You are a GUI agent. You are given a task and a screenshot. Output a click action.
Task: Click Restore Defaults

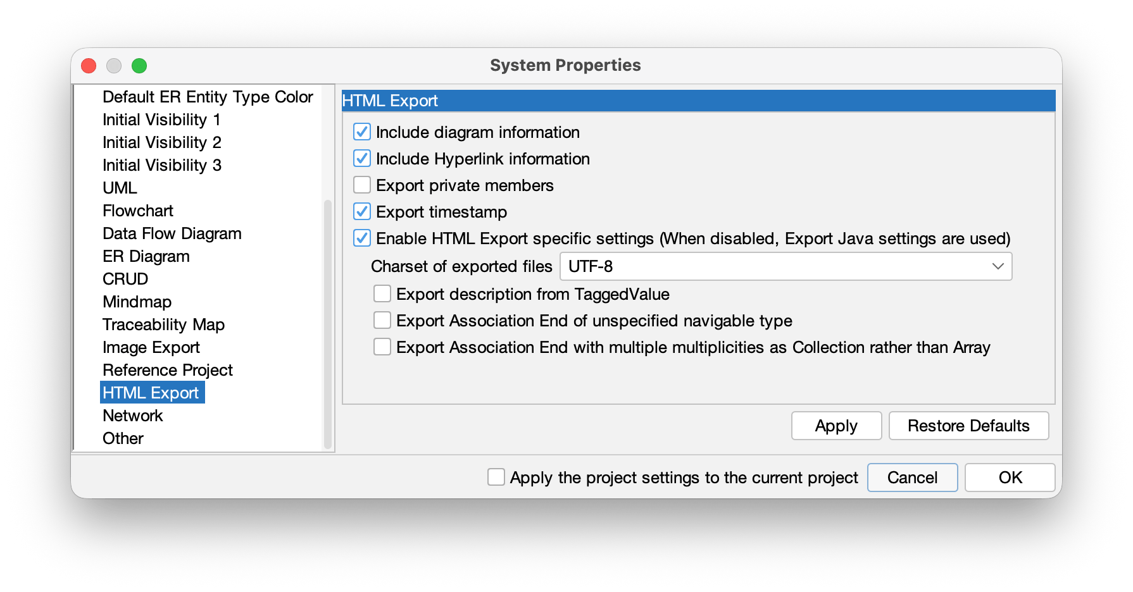(968, 426)
